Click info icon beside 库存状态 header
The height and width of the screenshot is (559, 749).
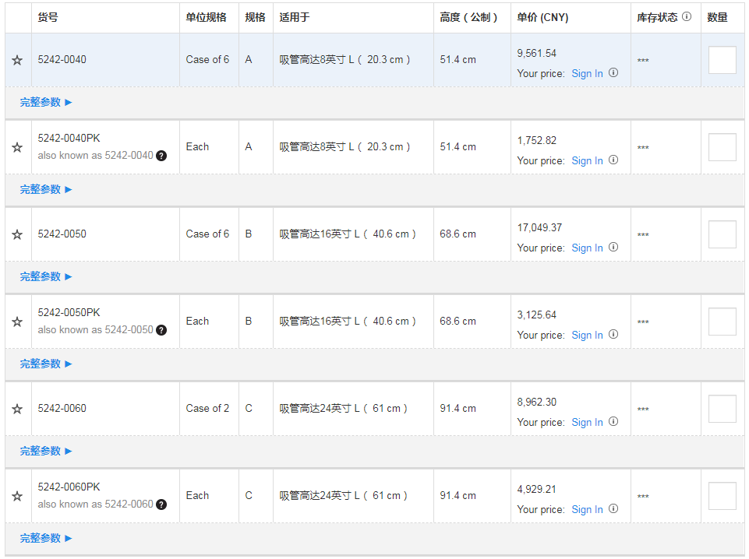687,16
